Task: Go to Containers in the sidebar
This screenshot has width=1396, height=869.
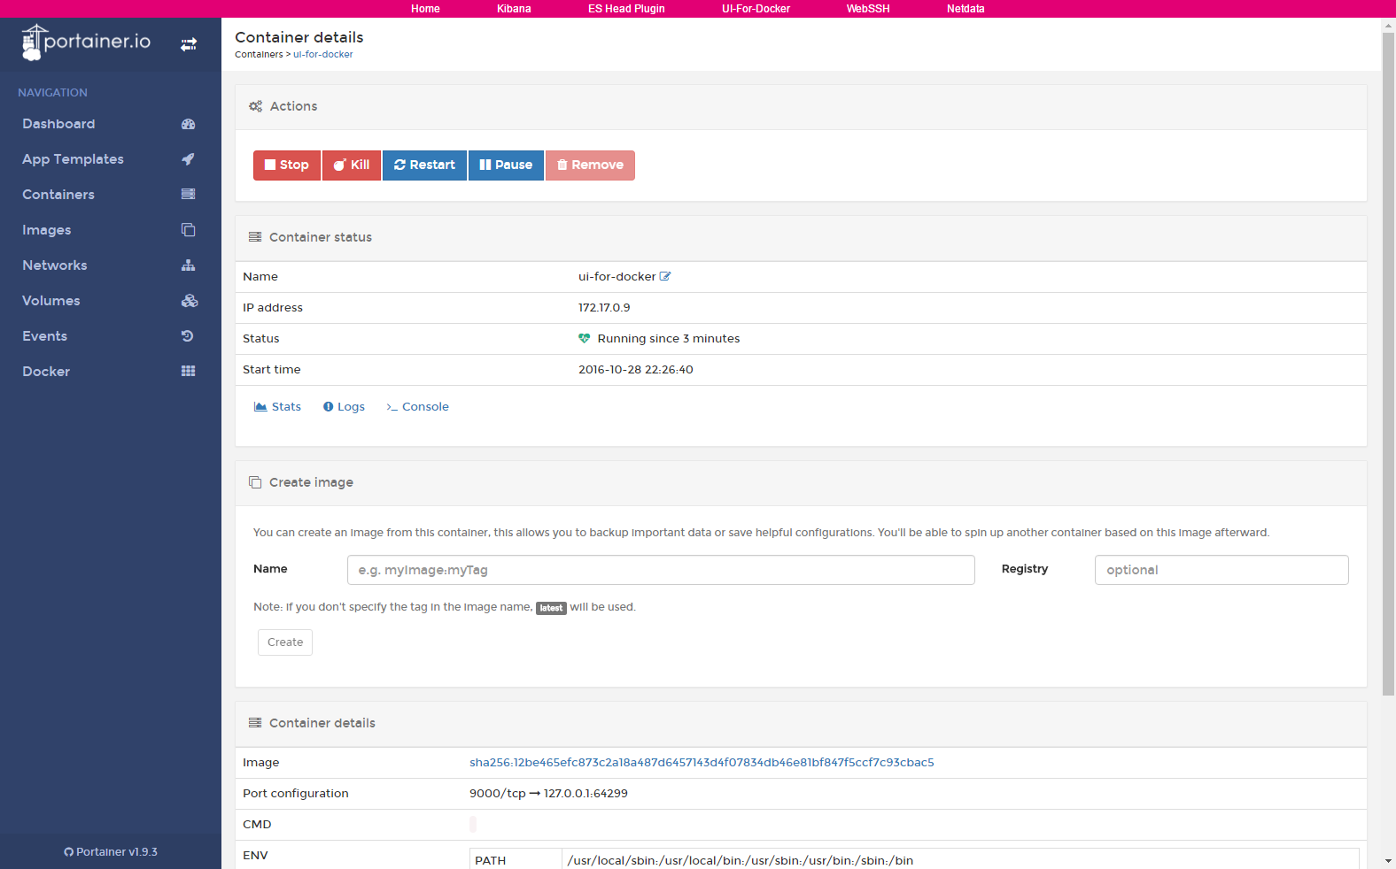Action: point(58,195)
